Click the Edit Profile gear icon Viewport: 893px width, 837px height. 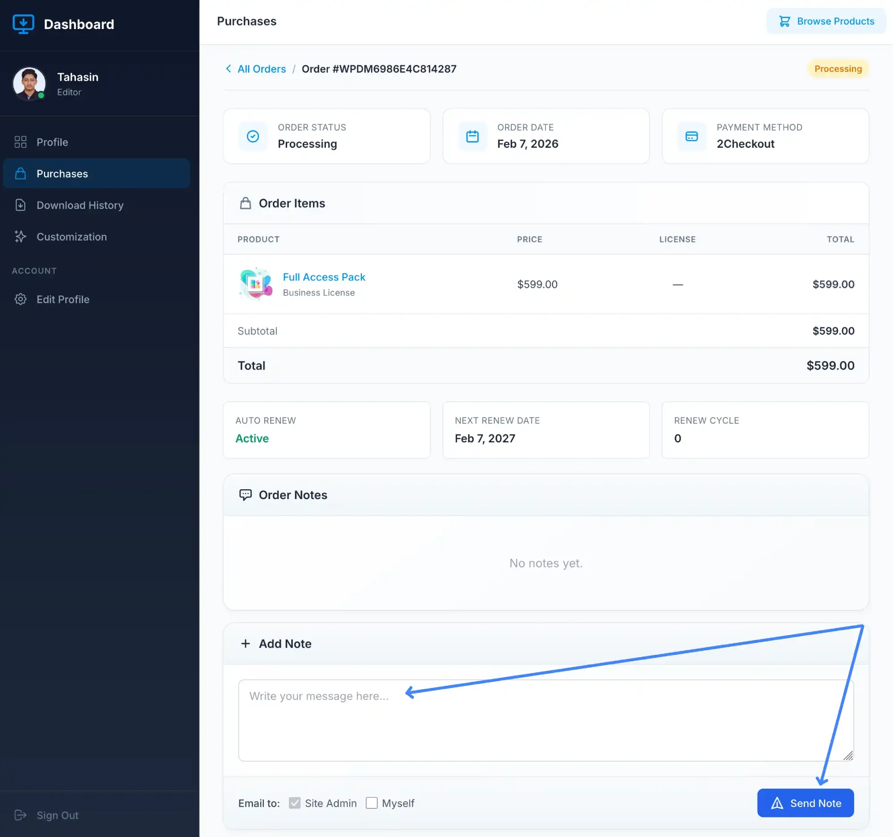point(21,299)
